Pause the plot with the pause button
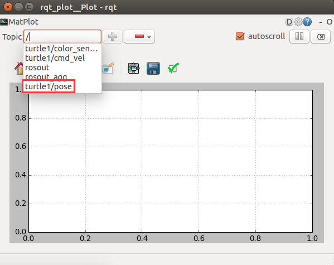The image size is (334, 265). click(x=299, y=36)
